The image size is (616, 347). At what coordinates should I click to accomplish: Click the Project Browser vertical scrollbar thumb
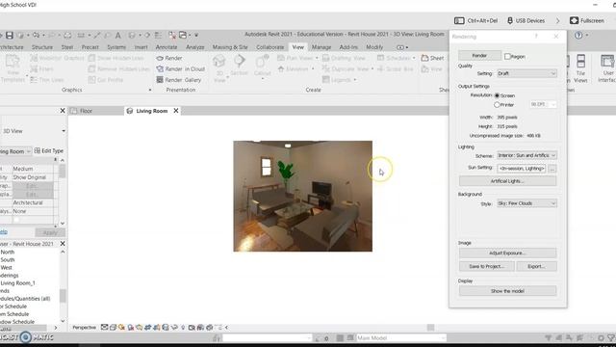63,296
